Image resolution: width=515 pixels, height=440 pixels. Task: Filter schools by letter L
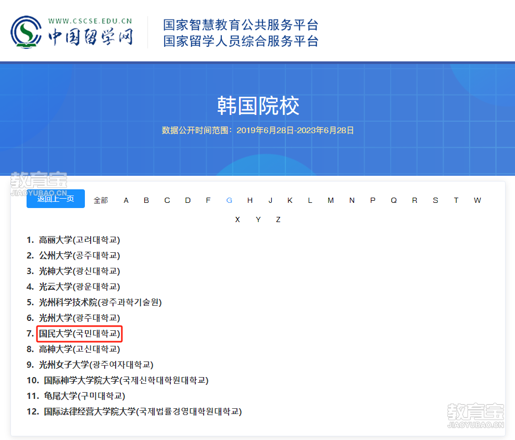(310, 200)
